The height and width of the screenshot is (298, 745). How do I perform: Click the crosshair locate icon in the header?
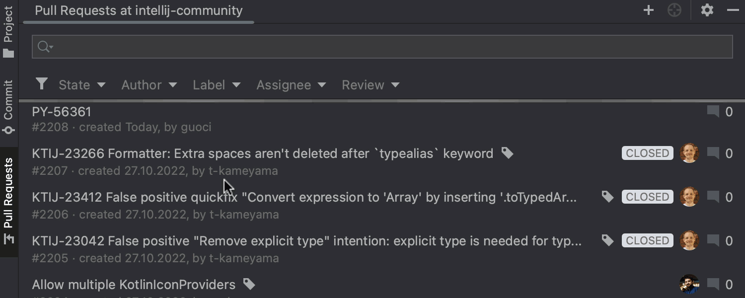tap(674, 10)
